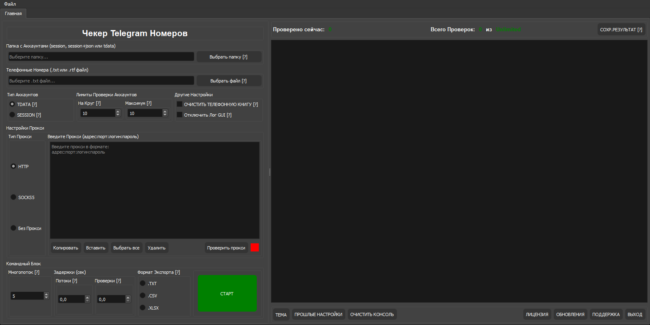Decrease the Проверки delay value
Viewport: 650px width, 325px height.
pyautogui.click(x=128, y=301)
